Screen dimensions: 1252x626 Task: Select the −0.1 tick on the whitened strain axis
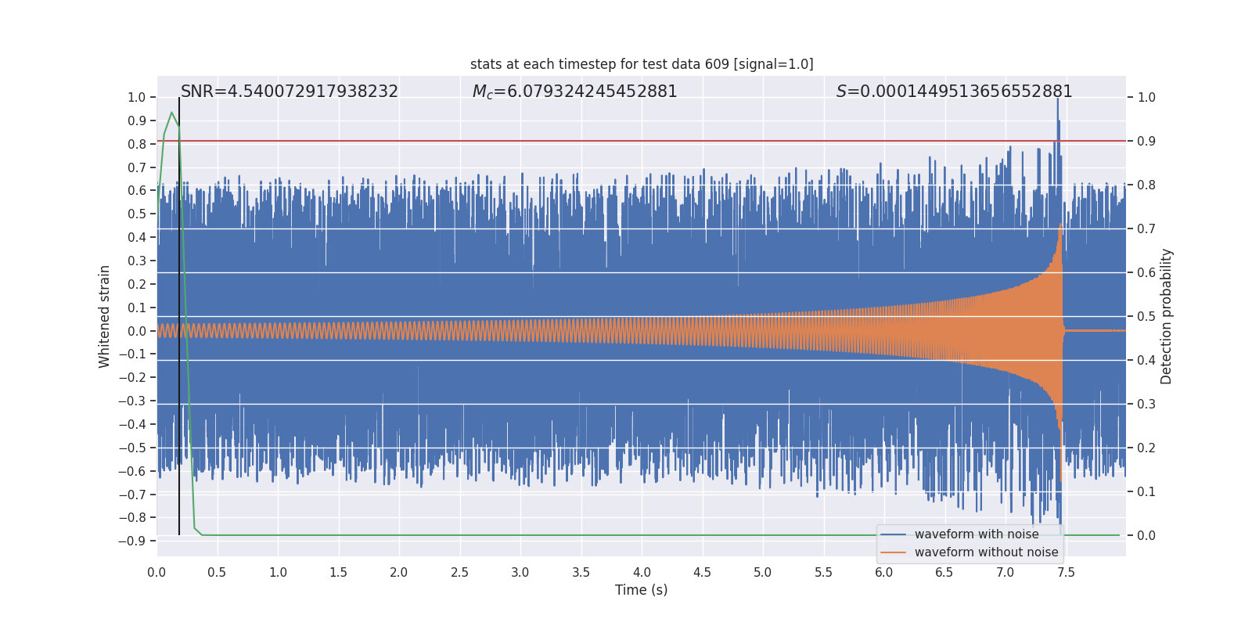click(x=132, y=354)
